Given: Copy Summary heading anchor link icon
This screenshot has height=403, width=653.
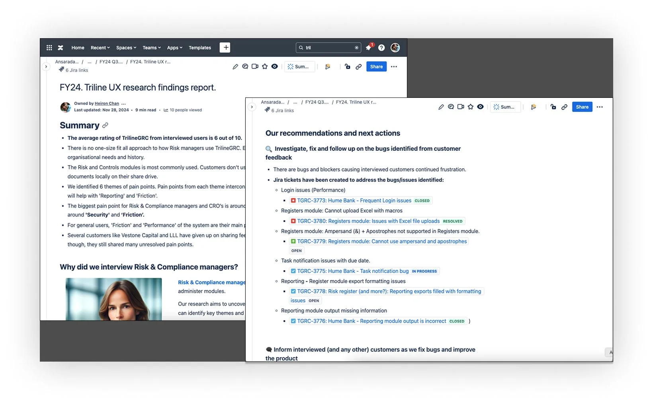Looking at the screenshot, I should click(x=105, y=125).
